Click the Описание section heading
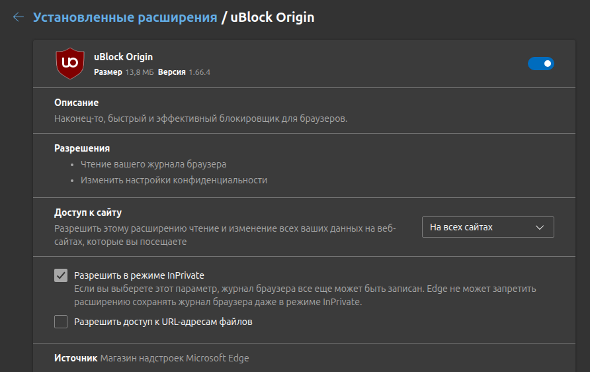 (76, 103)
